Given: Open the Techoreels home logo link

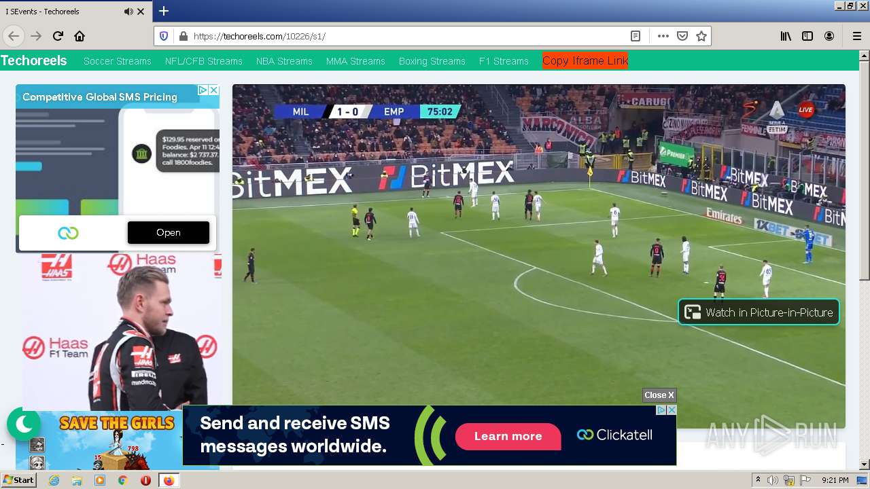Looking at the screenshot, I should point(34,60).
